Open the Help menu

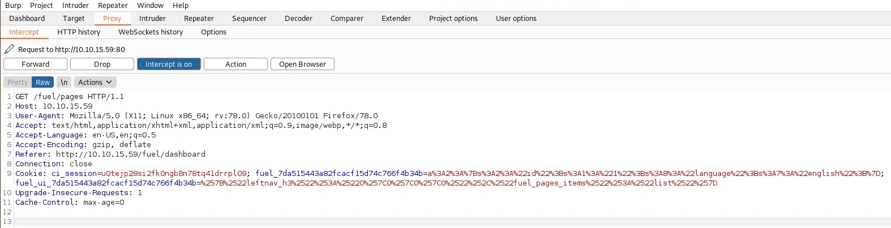[x=181, y=6]
